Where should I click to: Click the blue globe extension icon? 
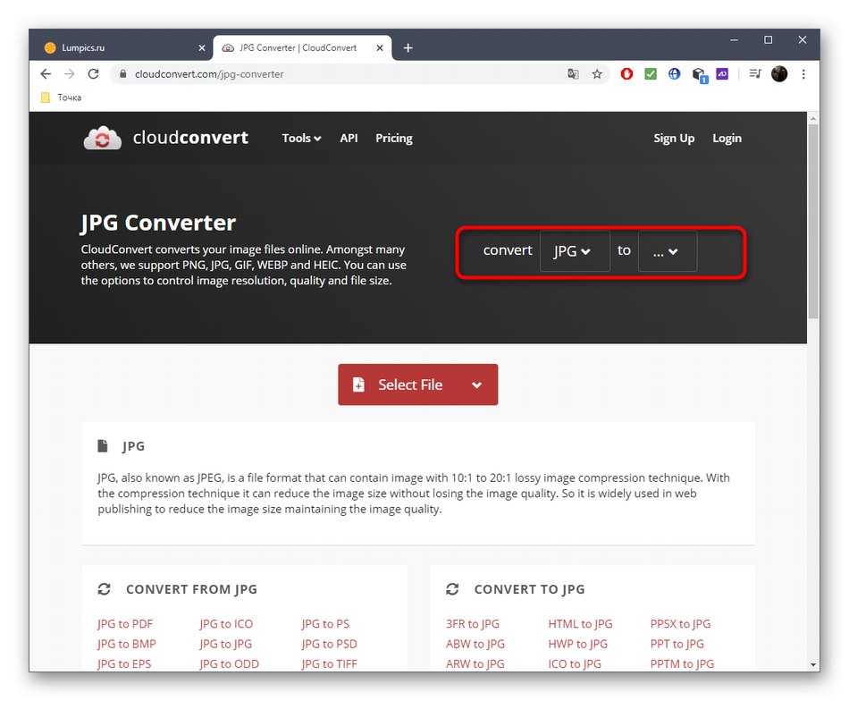click(x=674, y=74)
